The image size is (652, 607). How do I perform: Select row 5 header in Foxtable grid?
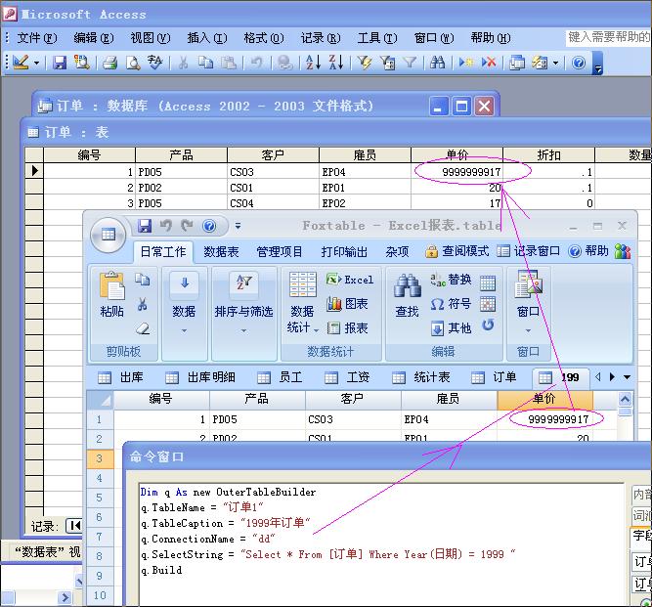click(x=100, y=498)
